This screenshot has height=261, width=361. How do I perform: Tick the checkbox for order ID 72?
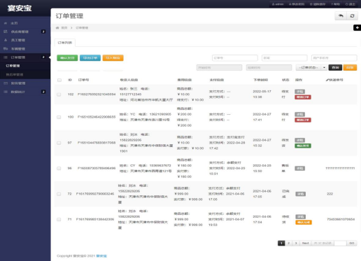(x=59, y=194)
